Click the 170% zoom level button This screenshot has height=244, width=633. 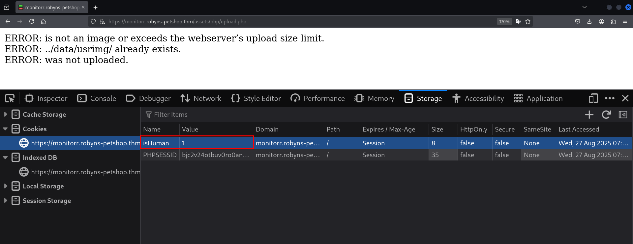(504, 21)
